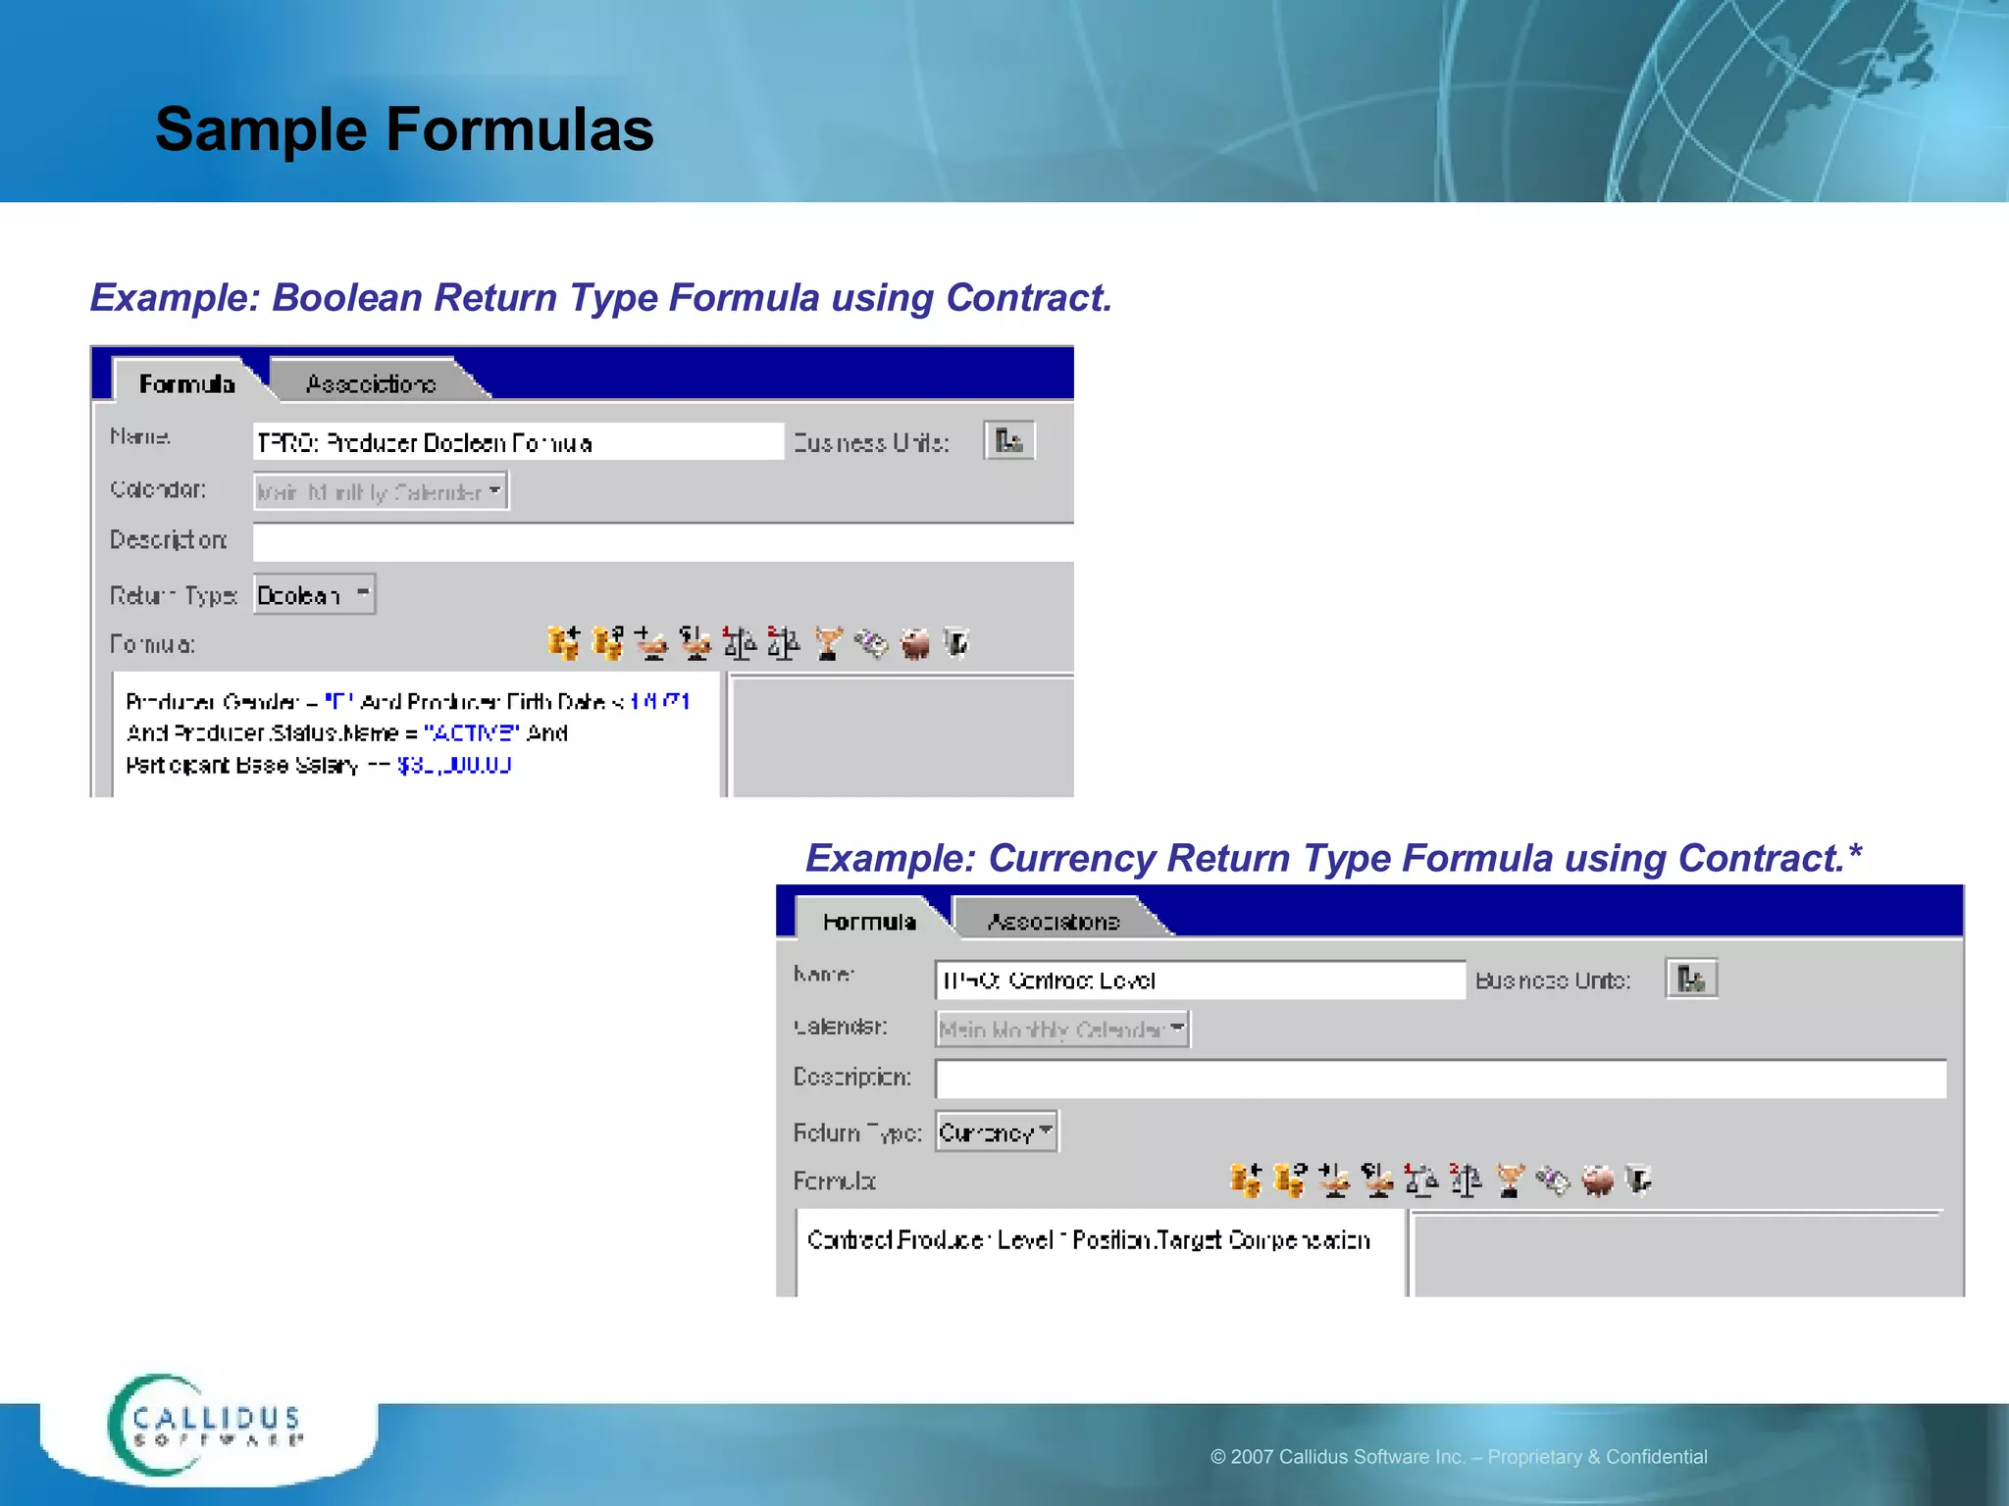
Task: Click question-bowl icon in Currency formula toolbar
Action: (x=1378, y=1180)
